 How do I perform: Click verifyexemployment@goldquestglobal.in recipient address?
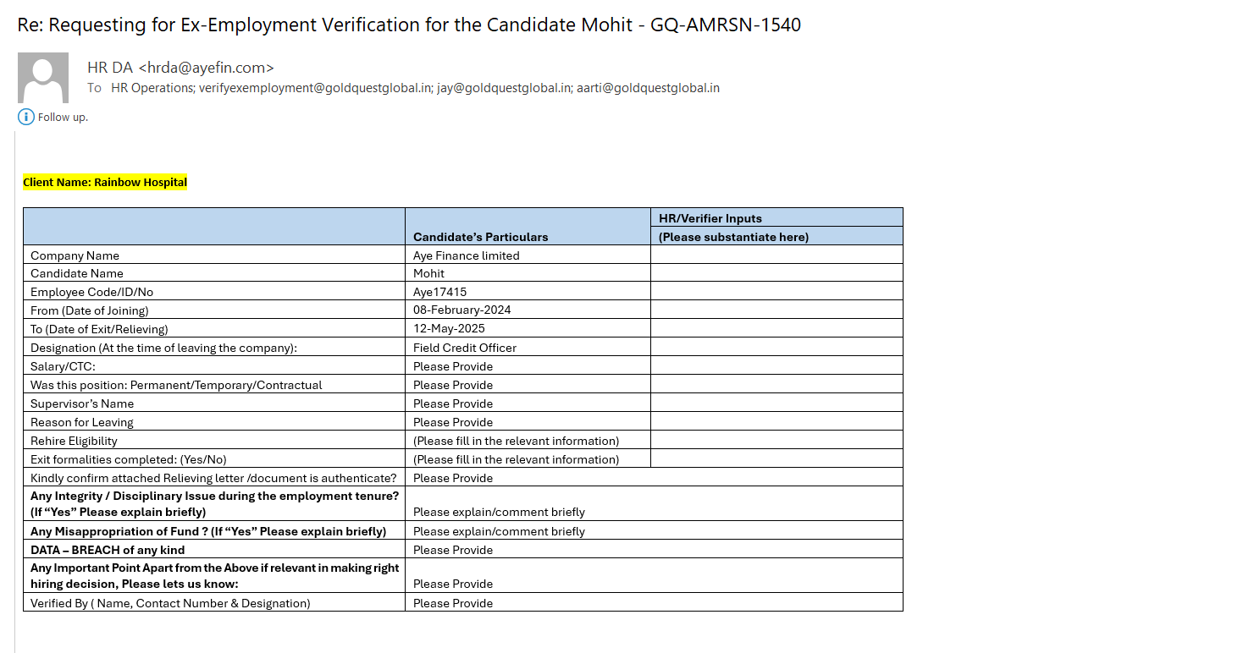tap(315, 88)
